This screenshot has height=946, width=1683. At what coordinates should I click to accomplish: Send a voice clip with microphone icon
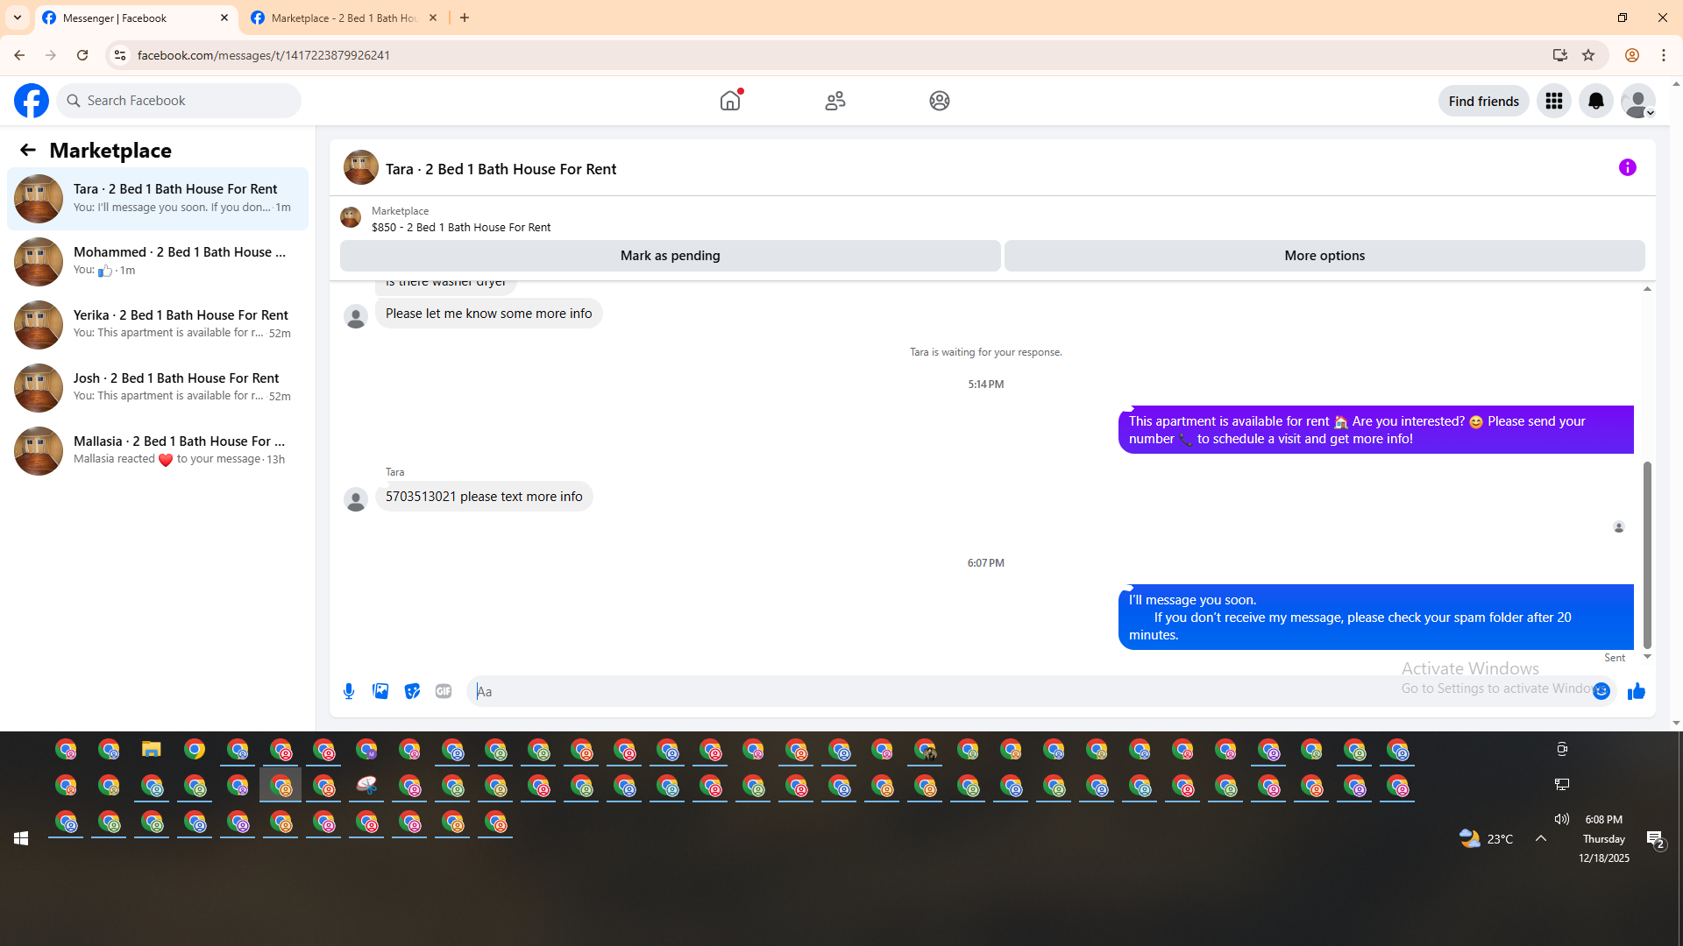pyautogui.click(x=349, y=691)
